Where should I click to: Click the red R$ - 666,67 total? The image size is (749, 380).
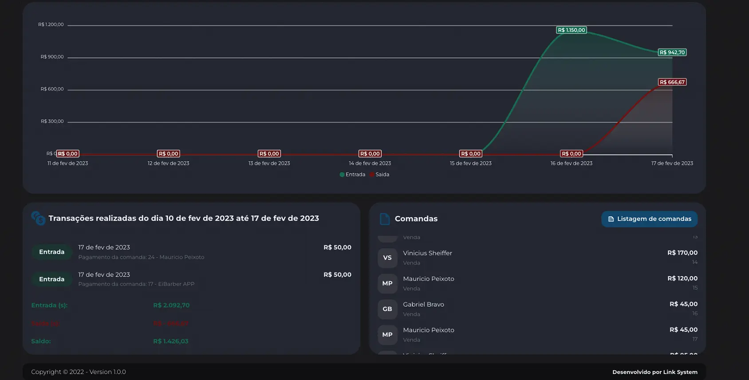point(171,324)
